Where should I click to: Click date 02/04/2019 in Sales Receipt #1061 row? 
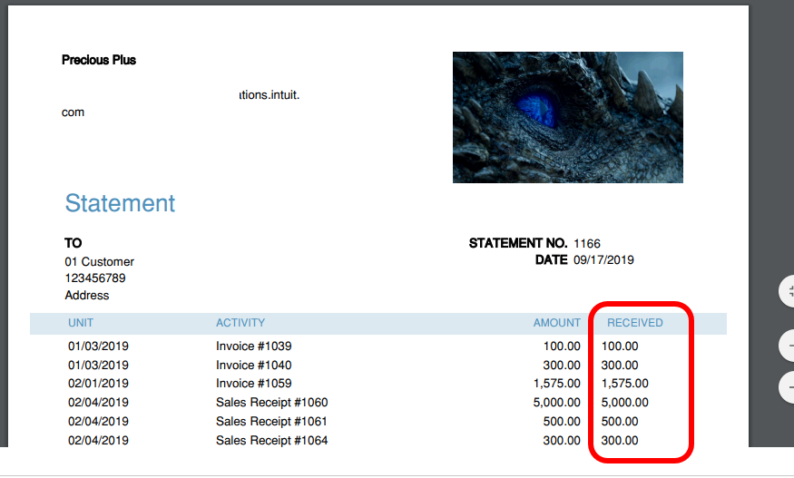(98, 421)
